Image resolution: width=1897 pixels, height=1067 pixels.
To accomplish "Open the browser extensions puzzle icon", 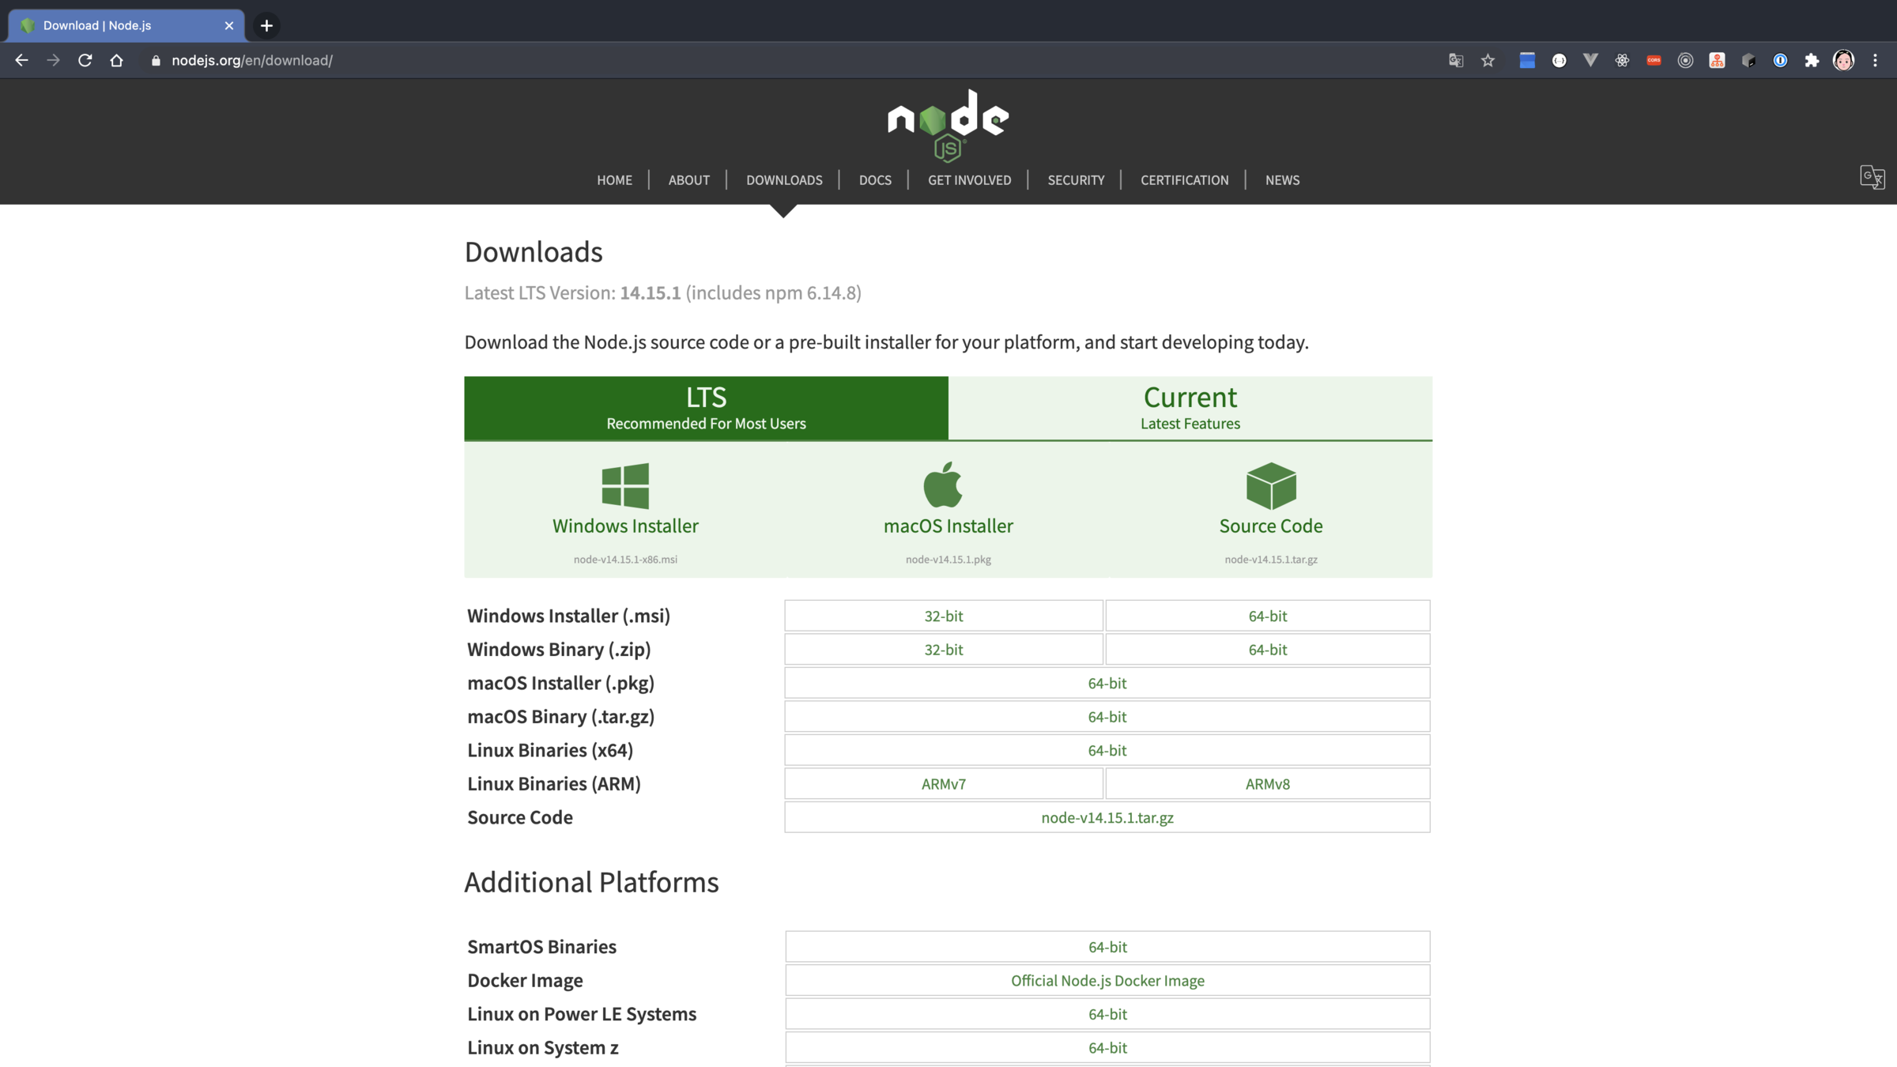I will point(1812,60).
